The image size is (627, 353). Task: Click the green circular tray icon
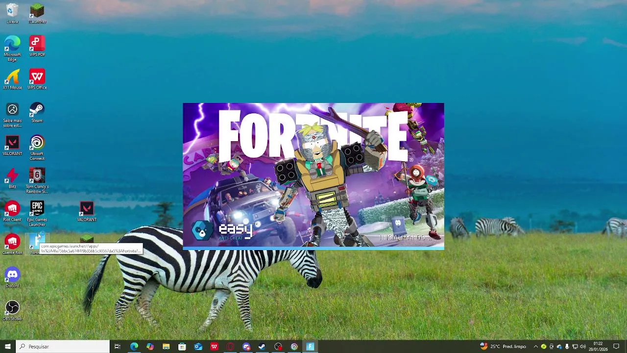tap(543, 347)
